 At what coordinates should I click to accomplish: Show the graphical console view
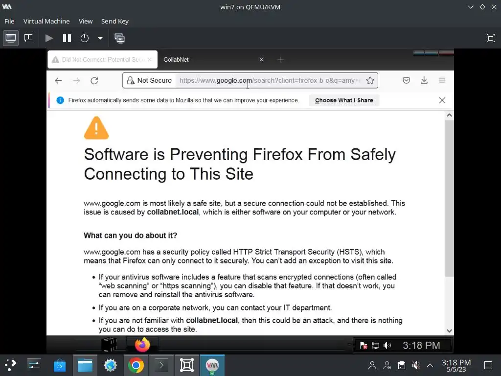point(11,38)
